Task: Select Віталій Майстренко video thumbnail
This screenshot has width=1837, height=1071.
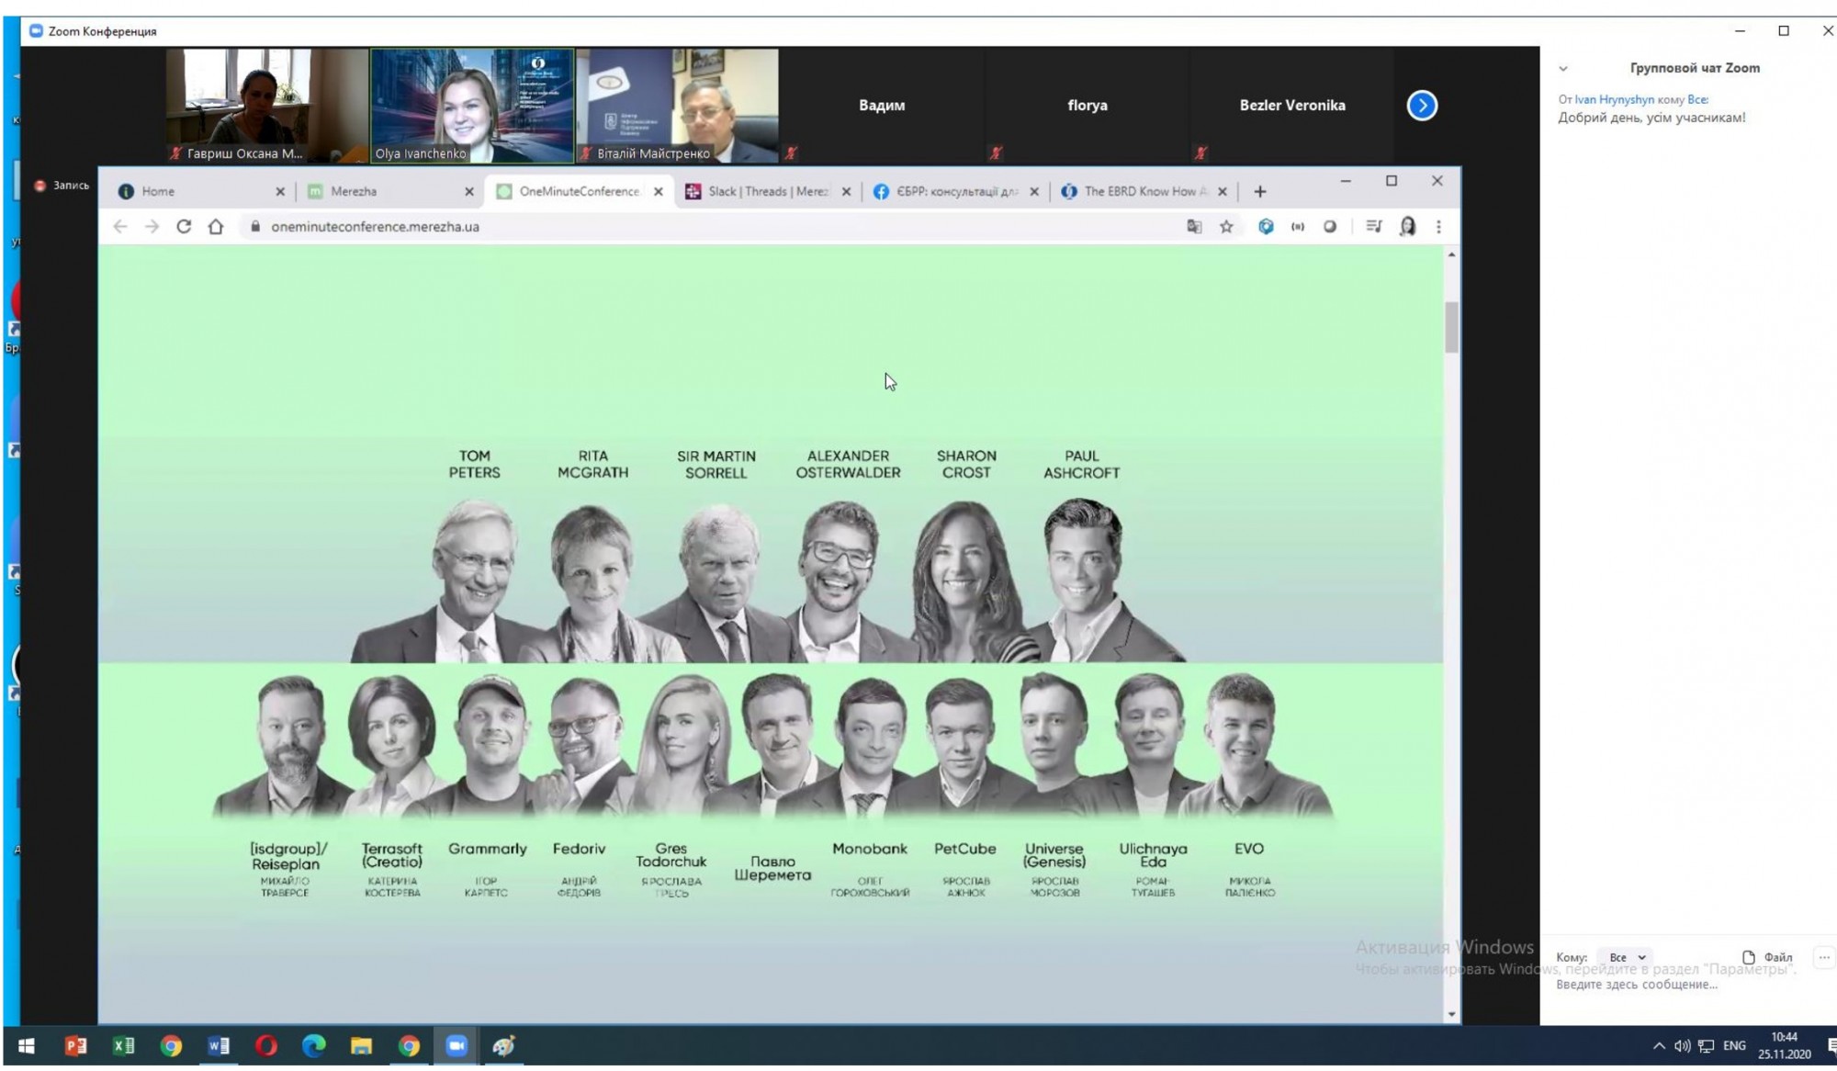Action: (x=678, y=106)
